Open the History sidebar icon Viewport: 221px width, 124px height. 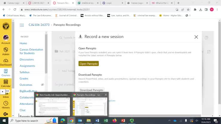tap(6, 105)
